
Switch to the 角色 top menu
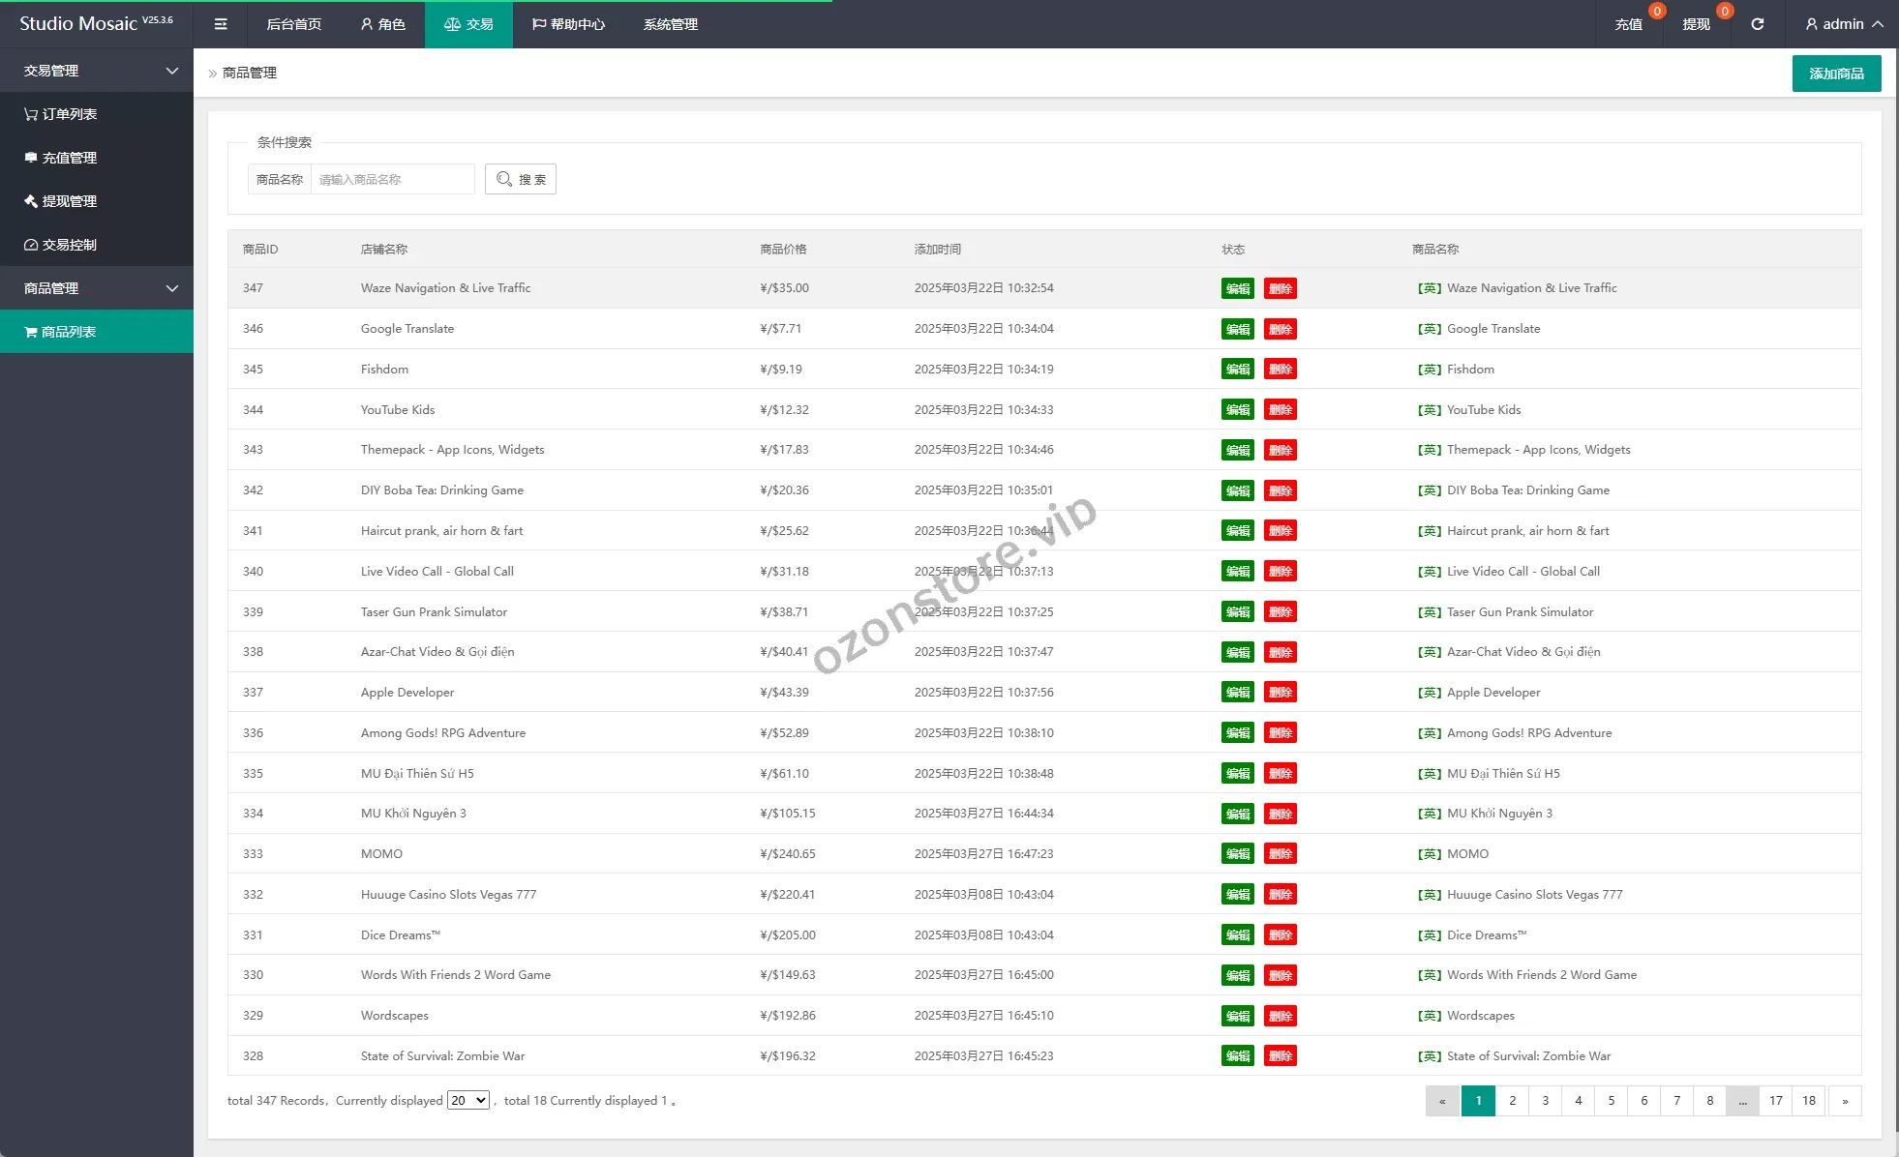(x=382, y=24)
